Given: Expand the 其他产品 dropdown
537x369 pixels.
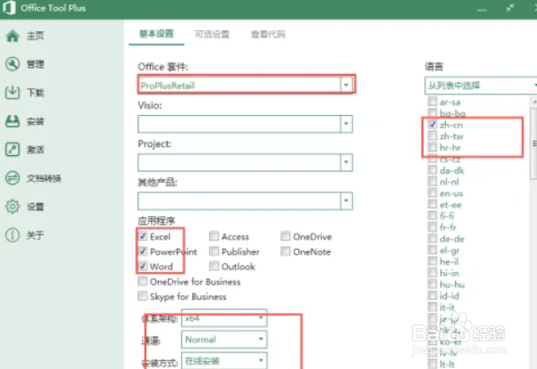Looking at the screenshot, I should [x=346, y=201].
